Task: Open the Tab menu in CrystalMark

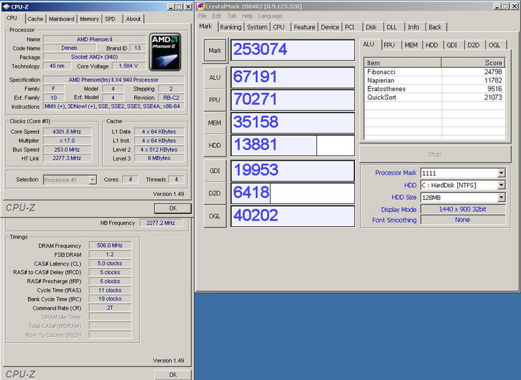Action: pyautogui.click(x=232, y=16)
